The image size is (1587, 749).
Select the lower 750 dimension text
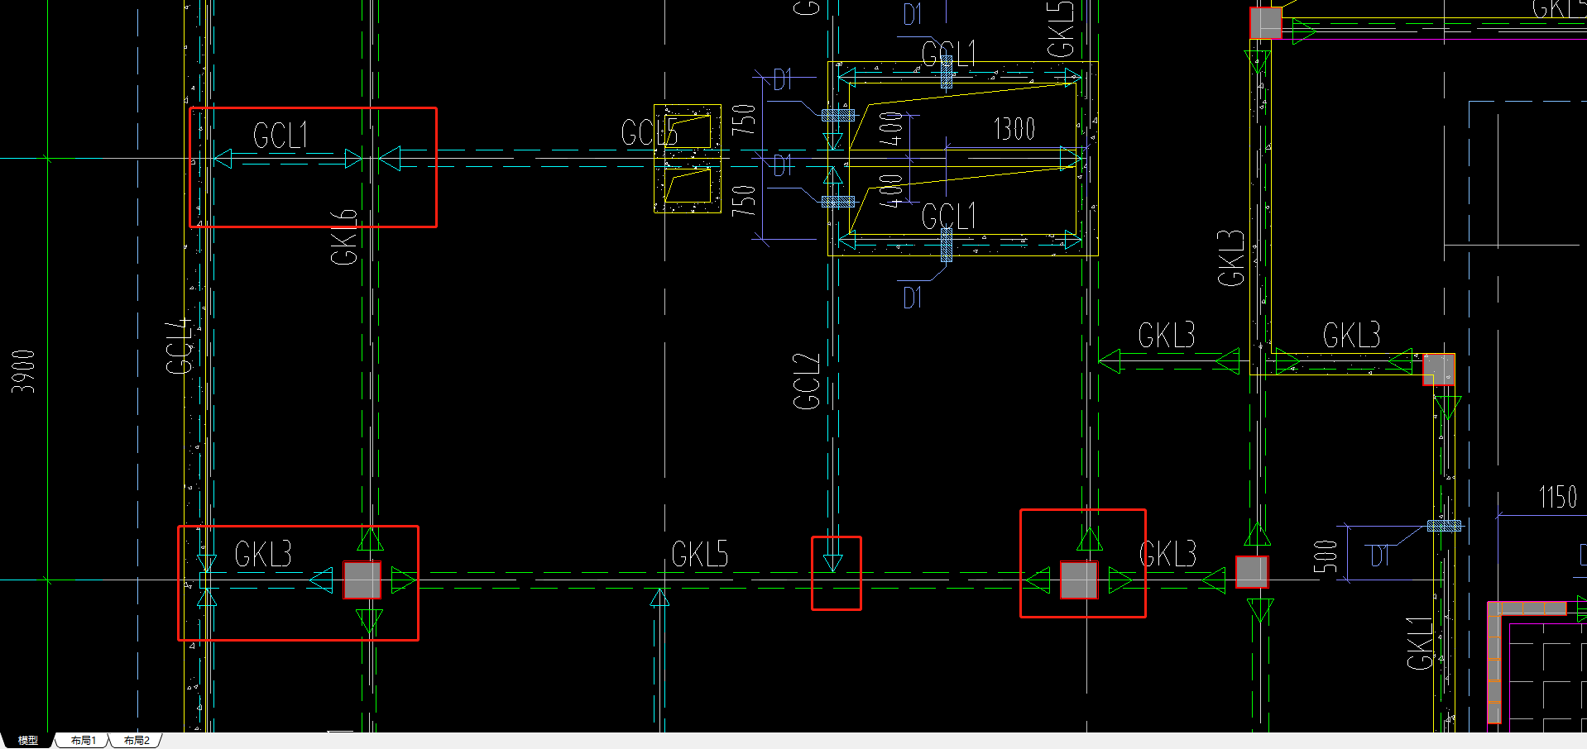coord(744,200)
